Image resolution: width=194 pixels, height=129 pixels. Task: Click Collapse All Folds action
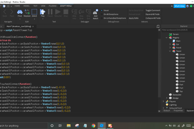(x=153, y=18)
